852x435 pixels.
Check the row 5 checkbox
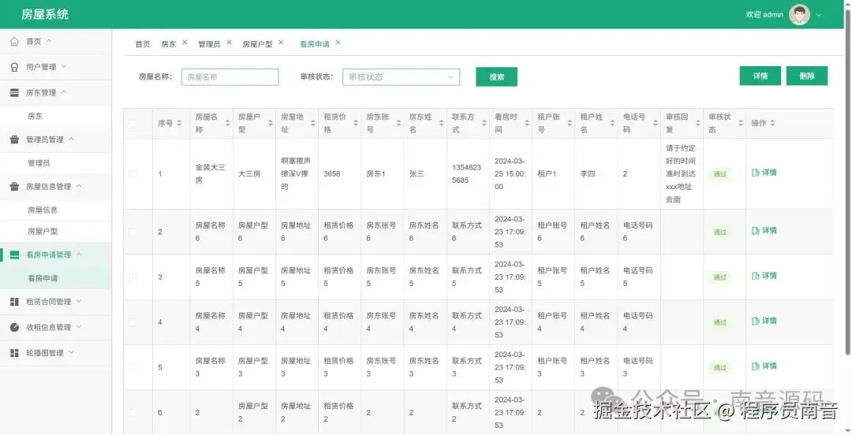133,367
